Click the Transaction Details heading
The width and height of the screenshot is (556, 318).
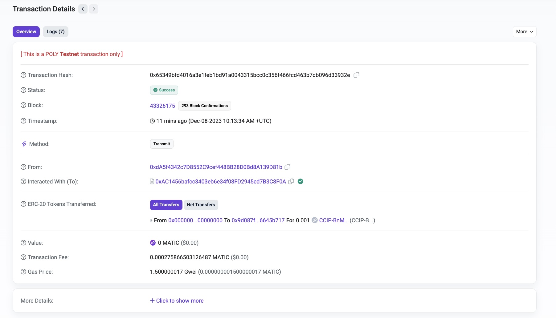pyautogui.click(x=44, y=9)
